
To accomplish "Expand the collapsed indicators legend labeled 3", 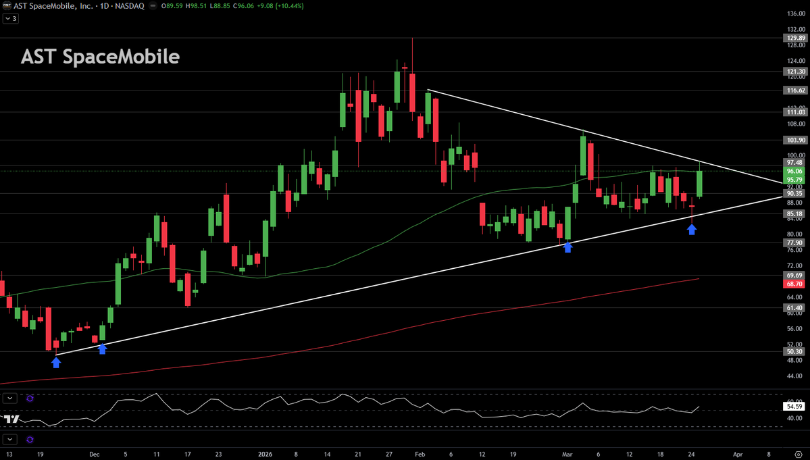I will tap(11, 19).
